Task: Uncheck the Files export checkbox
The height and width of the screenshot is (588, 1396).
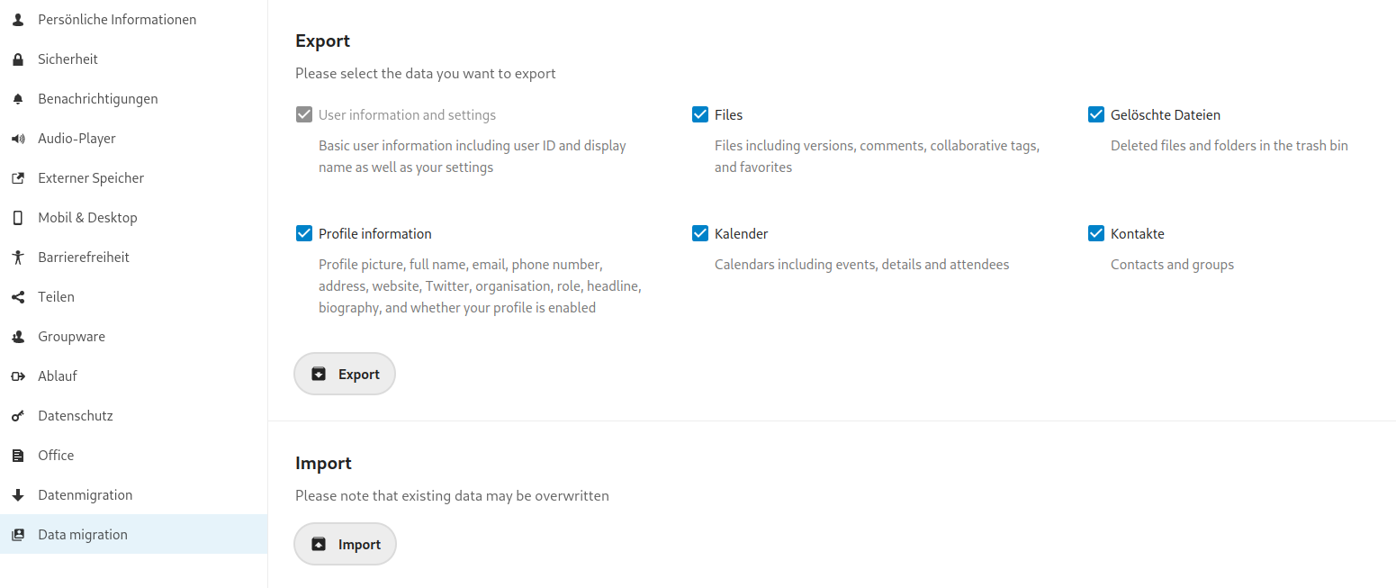Action: click(x=700, y=114)
